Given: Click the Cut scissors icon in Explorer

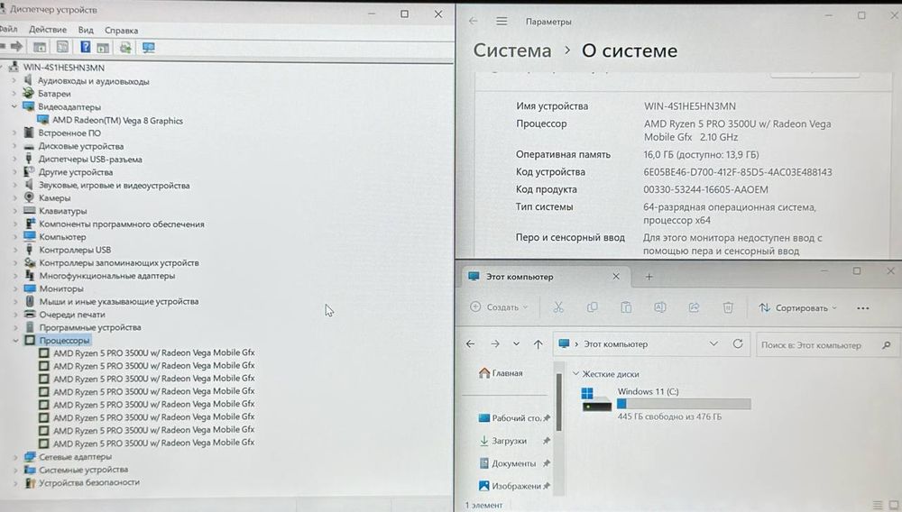Looking at the screenshot, I should pyautogui.click(x=558, y=307).
